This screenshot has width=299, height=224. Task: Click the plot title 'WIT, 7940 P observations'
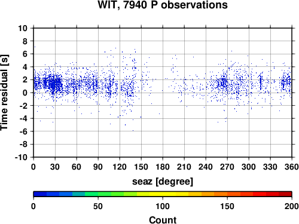[163, 5]
